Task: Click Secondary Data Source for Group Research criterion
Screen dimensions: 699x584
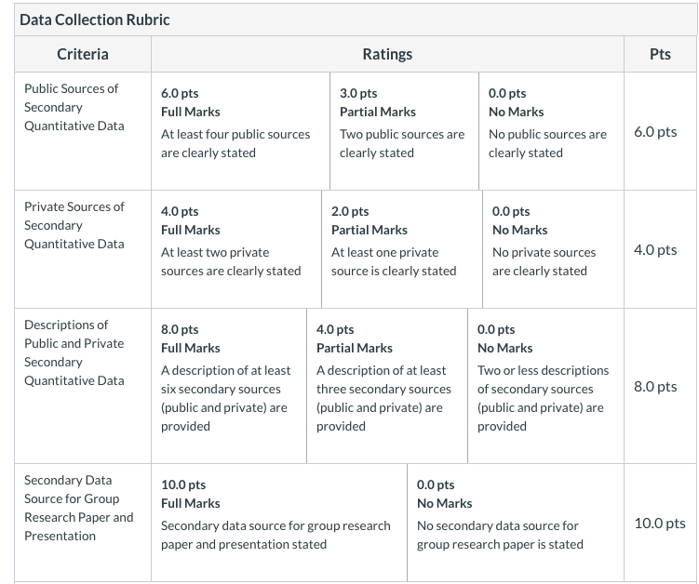Action: click(78, 509)
